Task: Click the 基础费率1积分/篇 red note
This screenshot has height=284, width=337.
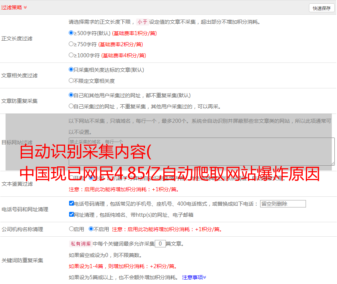Action: click(x=135, y=33)
